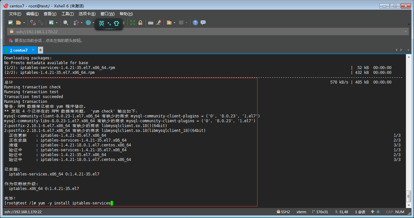Expand the Open folder dropdown arrow

[24, 23]
